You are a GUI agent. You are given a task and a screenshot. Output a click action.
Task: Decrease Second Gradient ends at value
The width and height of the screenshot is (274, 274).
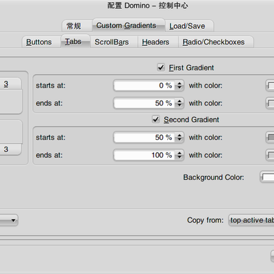[179, 158]
